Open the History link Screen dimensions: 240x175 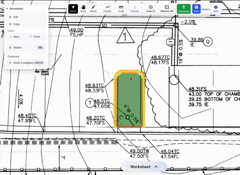tap(206, 9)
